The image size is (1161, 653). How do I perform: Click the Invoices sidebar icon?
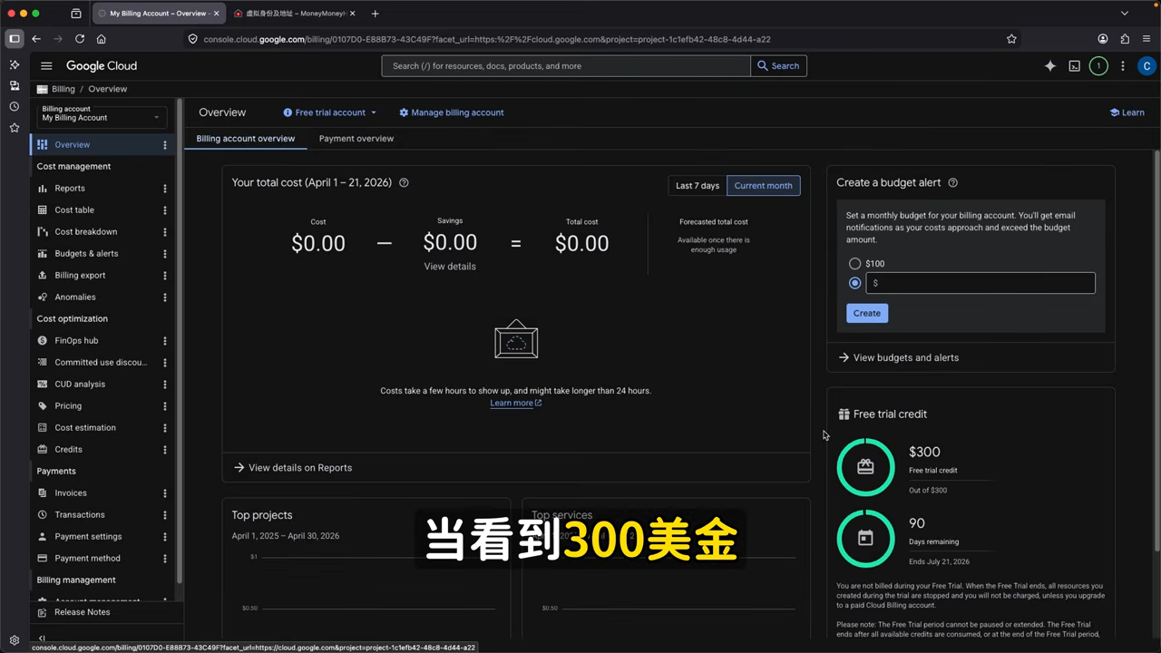pos(43,493)
